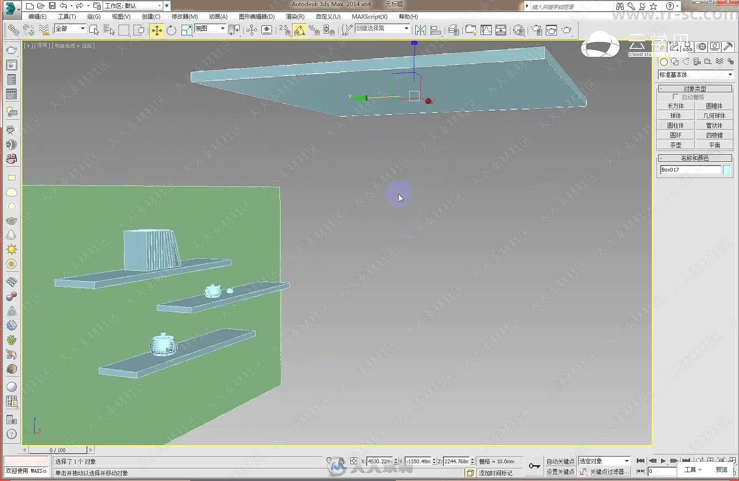The height and width of the screenshot is (481, 739).
Task: Click the 茶壶 teapot button
Action: click(676, 145)
